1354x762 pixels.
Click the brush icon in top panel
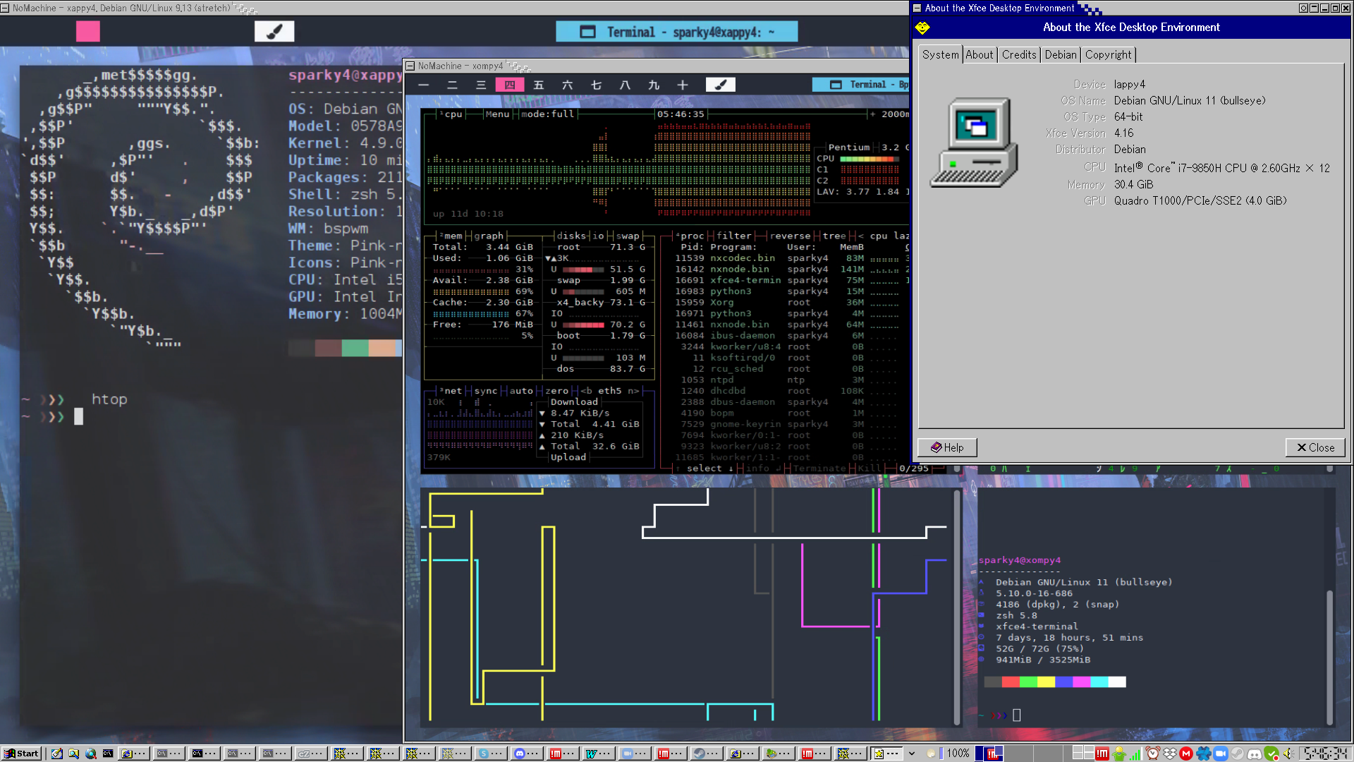click(x=274, y=31)
